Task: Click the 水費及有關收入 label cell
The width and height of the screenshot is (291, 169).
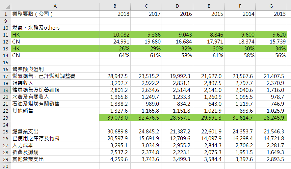Action: pos(55,97)
